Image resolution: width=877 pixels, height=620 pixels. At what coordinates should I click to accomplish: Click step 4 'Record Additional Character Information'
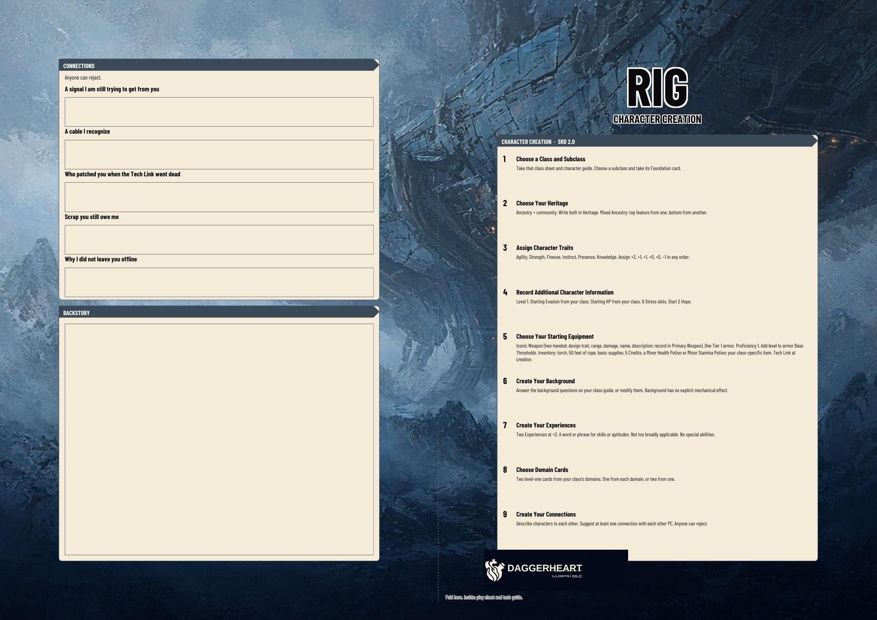coord(564,292)
